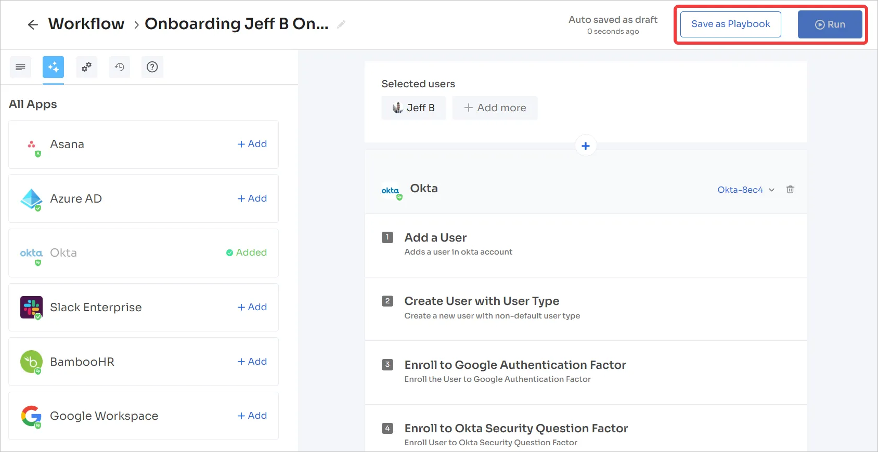Click step number 2 badge
The height and width of the screenshot is (452, 878).
click(388, 301)
